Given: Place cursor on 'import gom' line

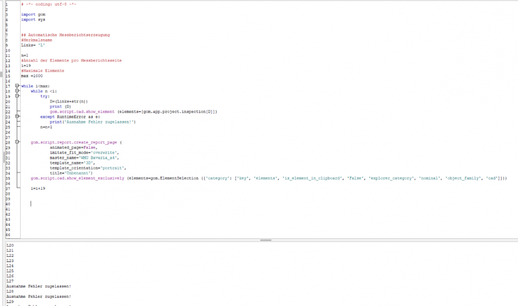Looking at the screenshot, I should (x=33, y=14).
